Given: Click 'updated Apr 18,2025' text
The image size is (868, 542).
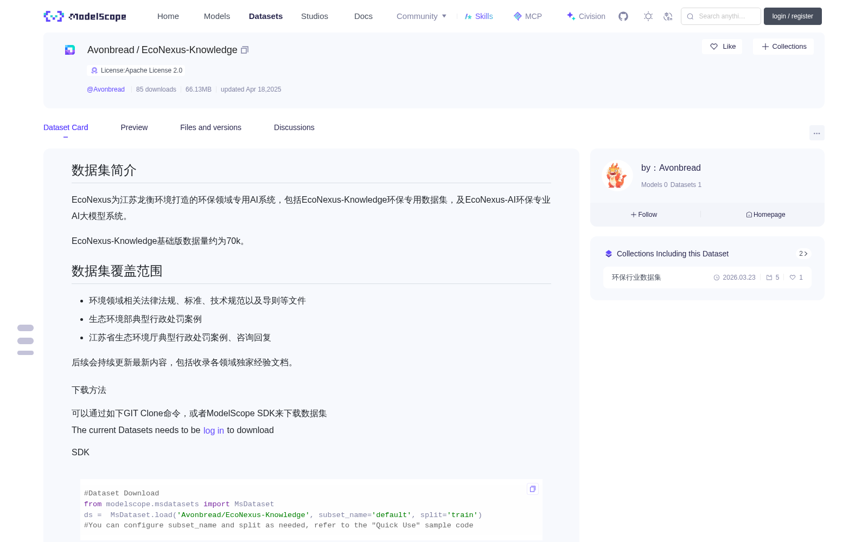Looking at the screenshot, I should coord(251,89).
